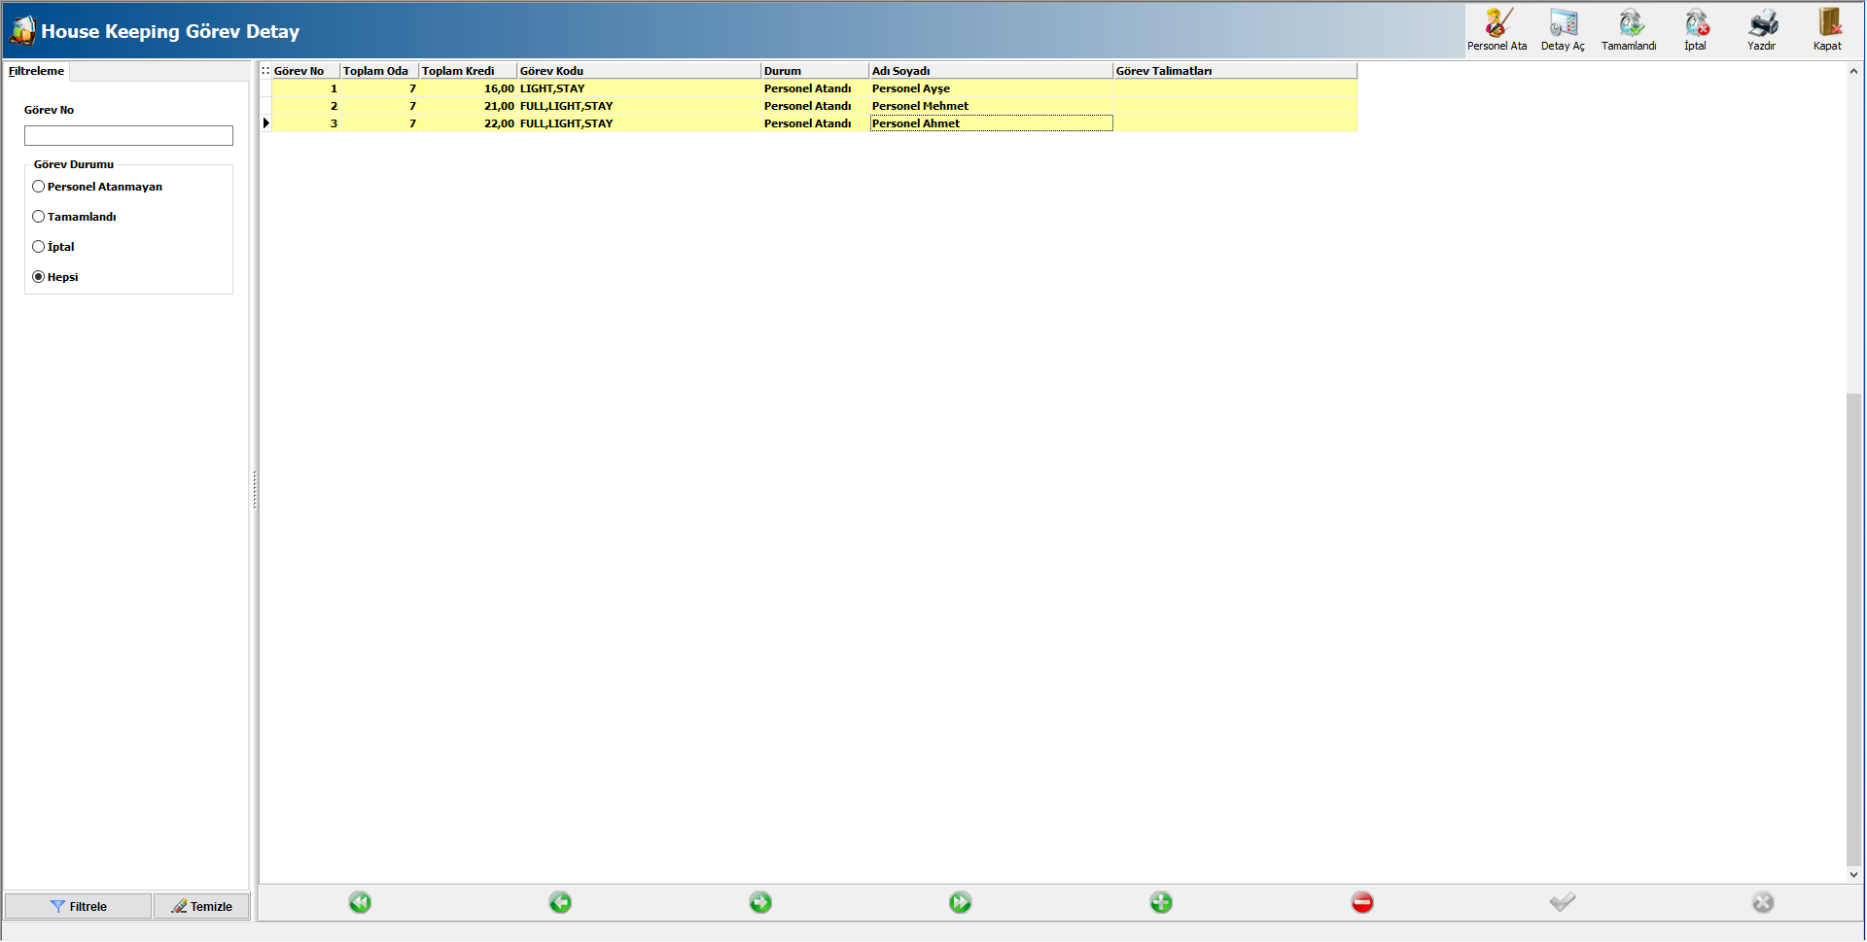Image resolution: width=1867 pixels, height=942 pixels.
Task: Close the window using Kapat icon
Action: (1827, 29)
